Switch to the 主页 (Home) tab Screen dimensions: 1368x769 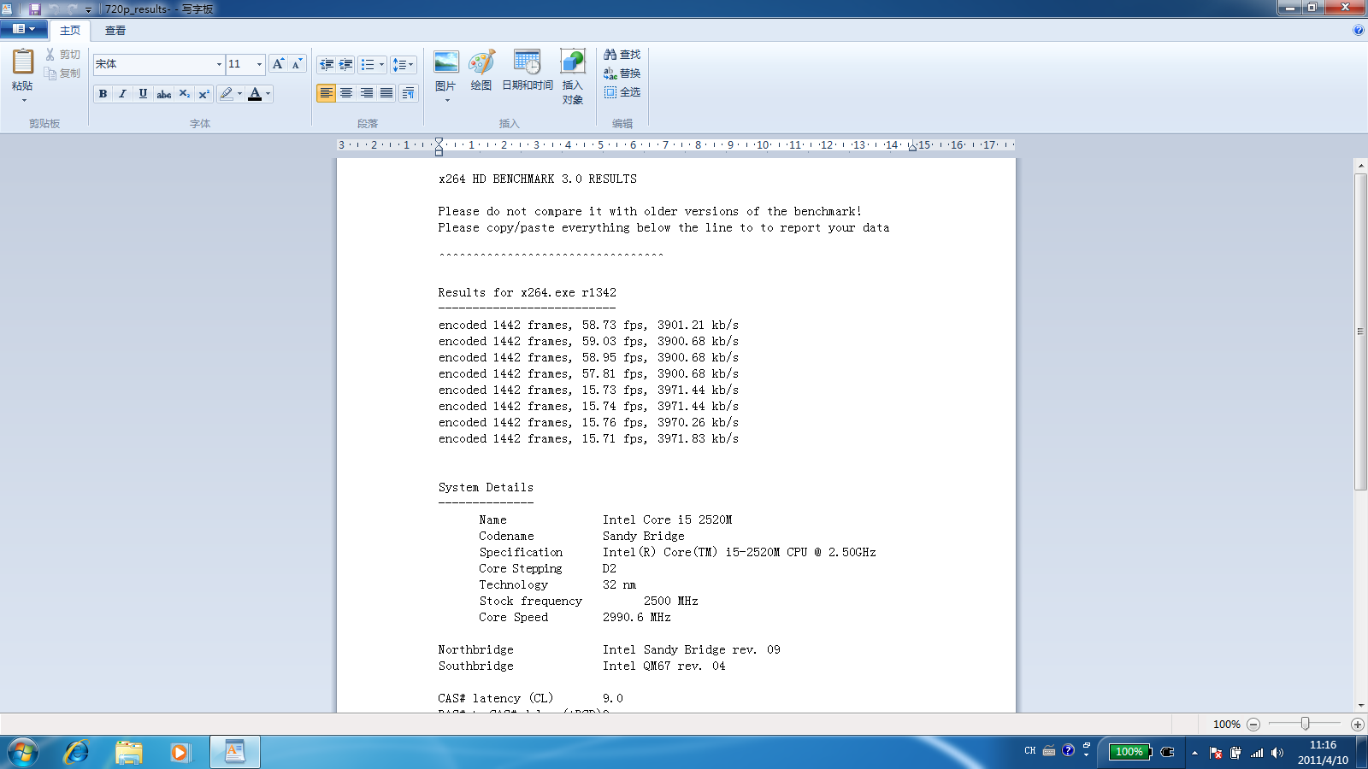70,31
